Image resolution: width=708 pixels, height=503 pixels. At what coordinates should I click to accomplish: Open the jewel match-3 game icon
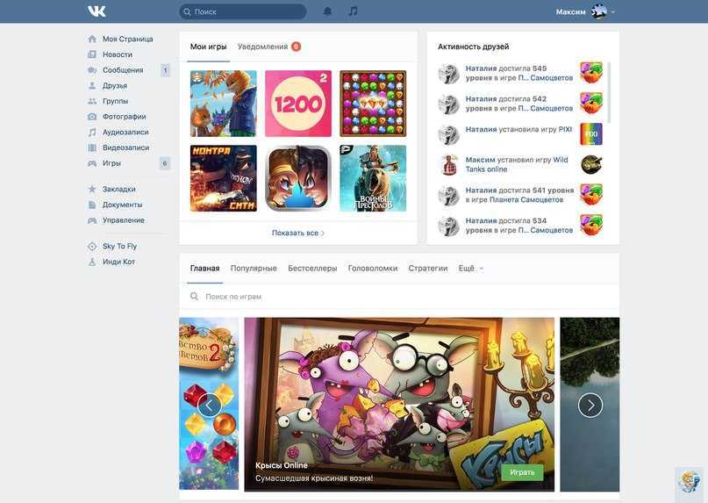tap(373, 104)
